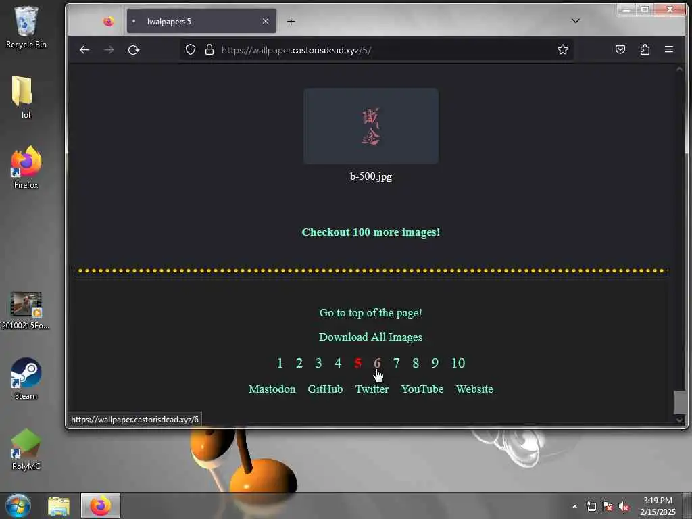The height and width of the screenshot is (519, 692).
Task: Click the browser forward arrow
Action: pos(109,50)
